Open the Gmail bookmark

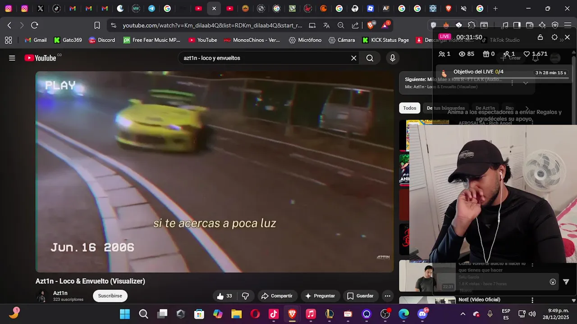(36, 40)
